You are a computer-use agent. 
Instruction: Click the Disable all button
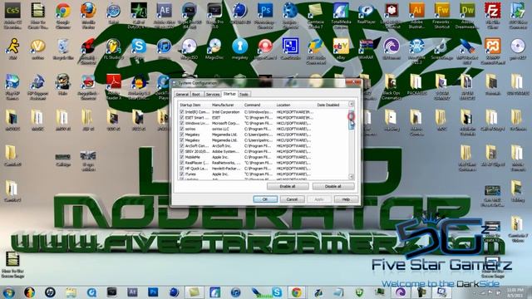pyautogui.click(x=333, y=186)
